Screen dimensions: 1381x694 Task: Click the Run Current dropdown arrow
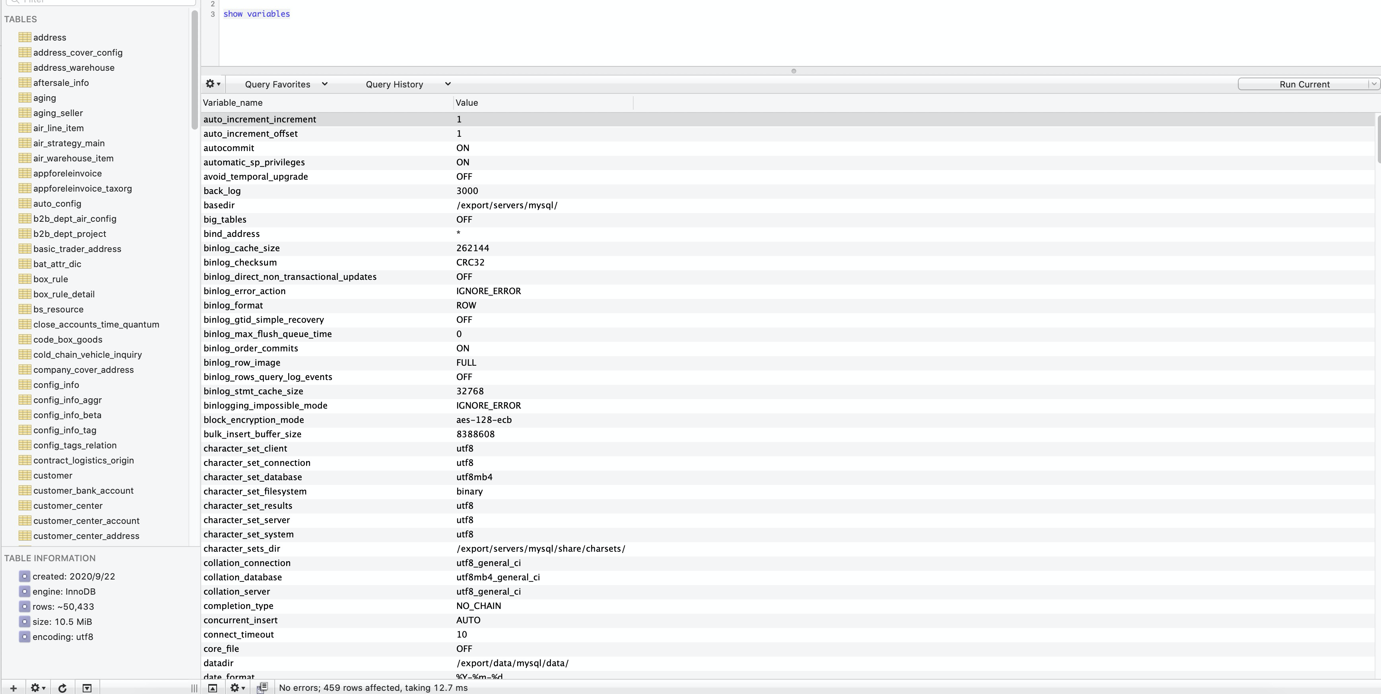point(1373,84)
